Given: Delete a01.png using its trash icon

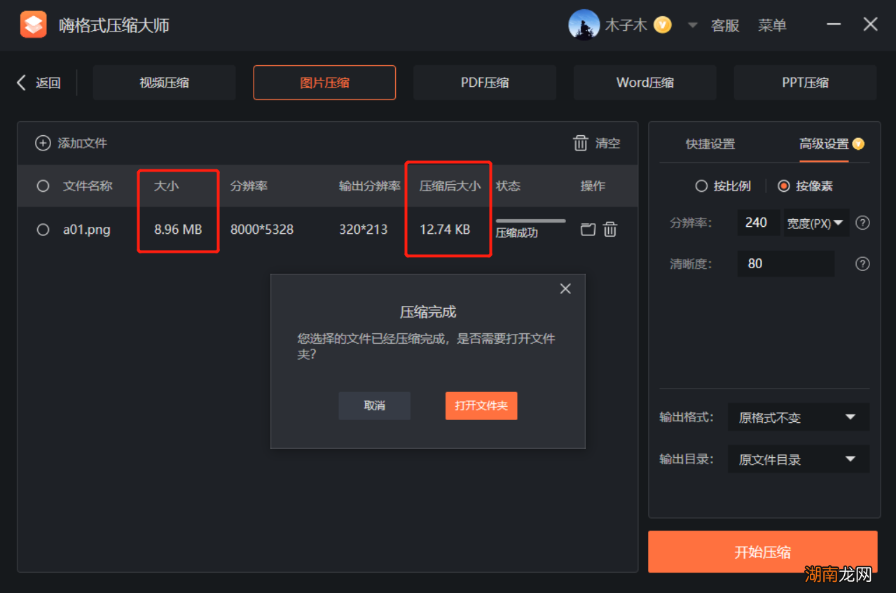Looking at the screenshot, I should point(609,229).
